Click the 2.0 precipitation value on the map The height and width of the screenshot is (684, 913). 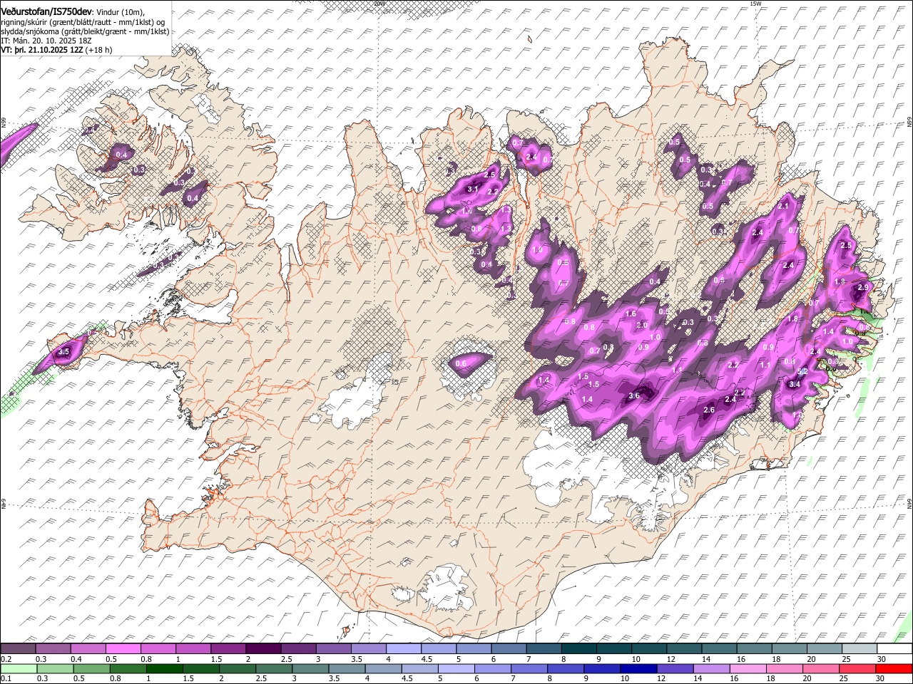(x=642, y=326)
